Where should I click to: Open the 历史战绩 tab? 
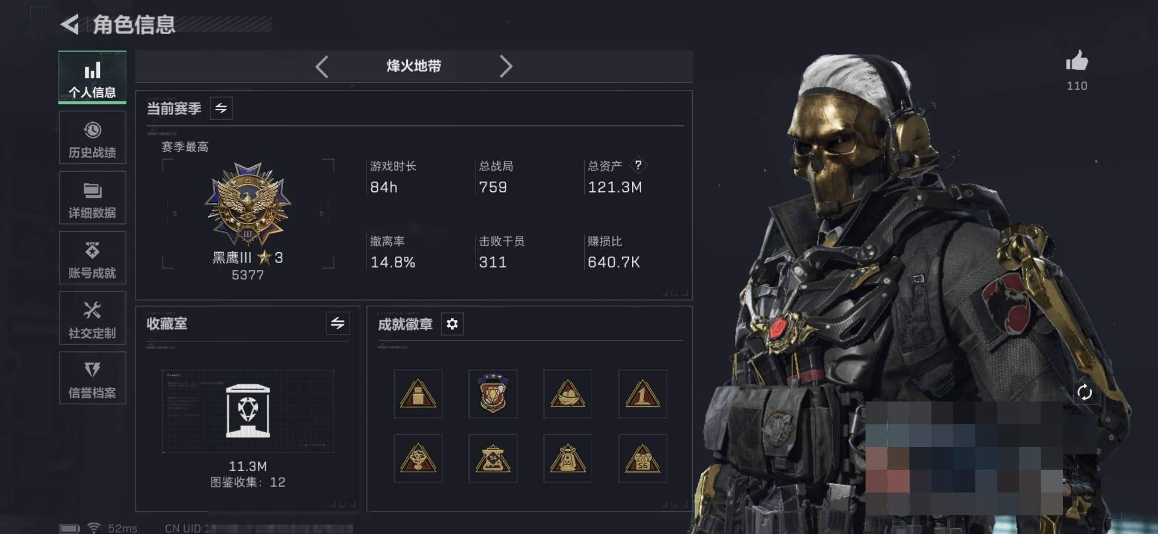coord(93,138)
